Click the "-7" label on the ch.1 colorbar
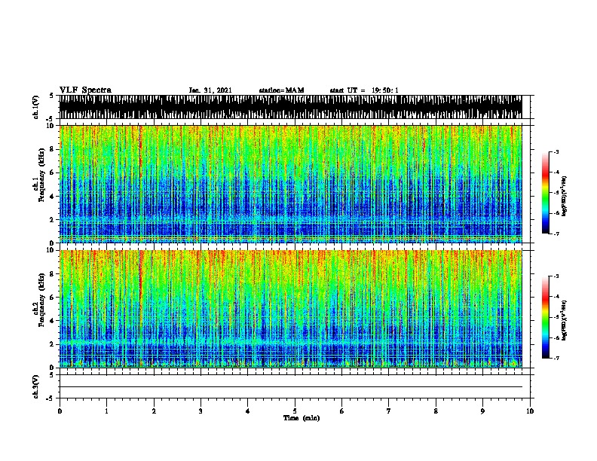Viewport: 597px width, 461px height. point(556,234)
